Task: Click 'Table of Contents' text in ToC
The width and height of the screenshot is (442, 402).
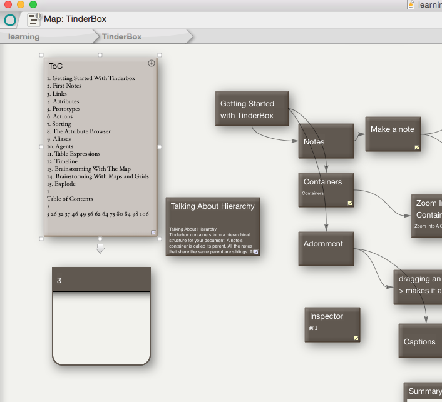Action: (x=70, y=198)
